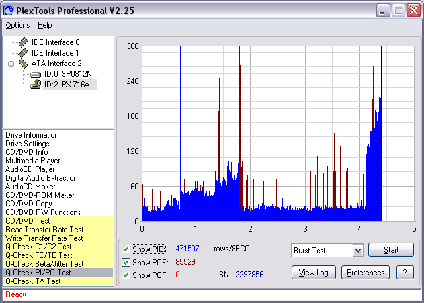This screenshot has width=424, height=303.
Task: Click the optical drive icon for PX-716A
Action: pyautogui.click(x=36, y=85)
